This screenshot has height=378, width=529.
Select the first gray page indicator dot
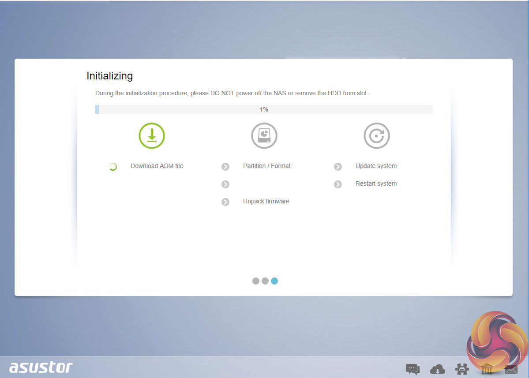tap(256, 281)
